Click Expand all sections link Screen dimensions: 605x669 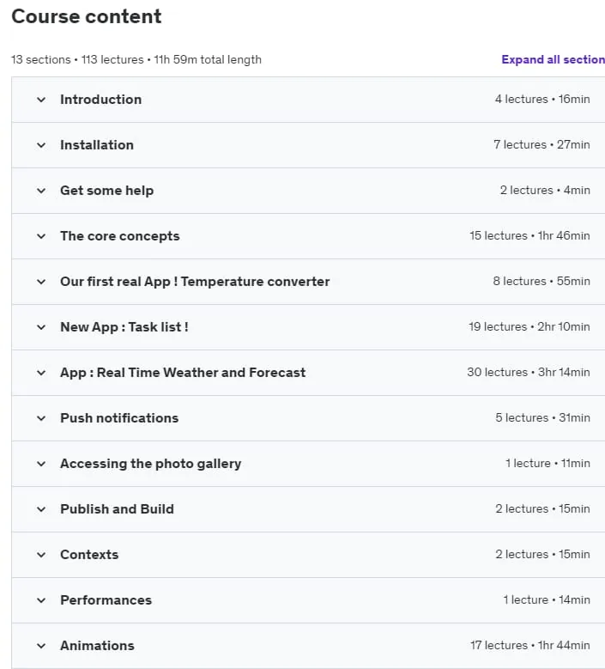click(553, 59)
